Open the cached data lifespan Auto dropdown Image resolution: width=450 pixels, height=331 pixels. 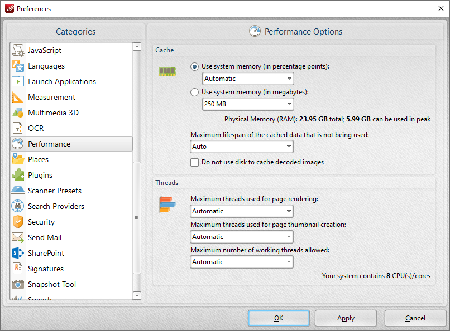click(x=242, y=147)
